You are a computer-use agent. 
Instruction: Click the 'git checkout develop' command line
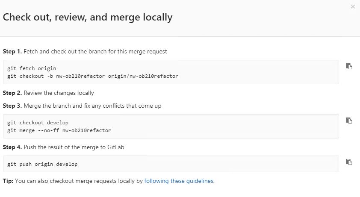(x=38, y=123)
